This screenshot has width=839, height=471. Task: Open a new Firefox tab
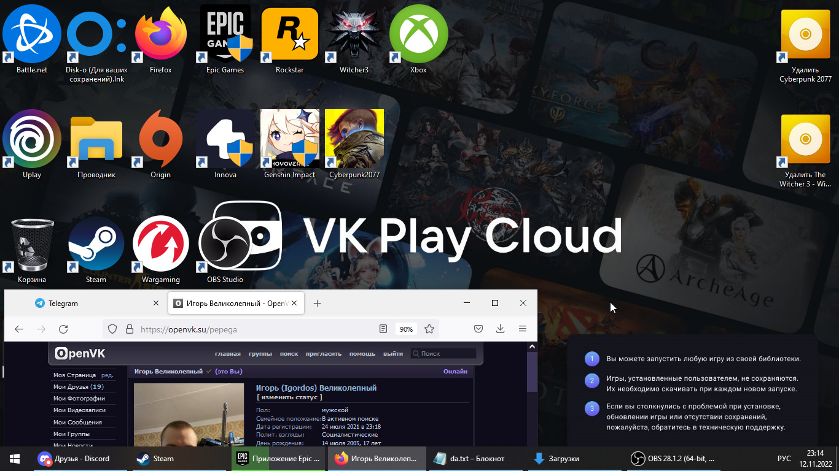tap(317, 304)
